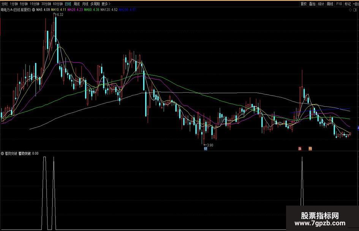Viewport: 359px width, 231px height.
Task: Click the blue arrow marker at right edge
Action: pyautogui.click(x=358, y=128)
